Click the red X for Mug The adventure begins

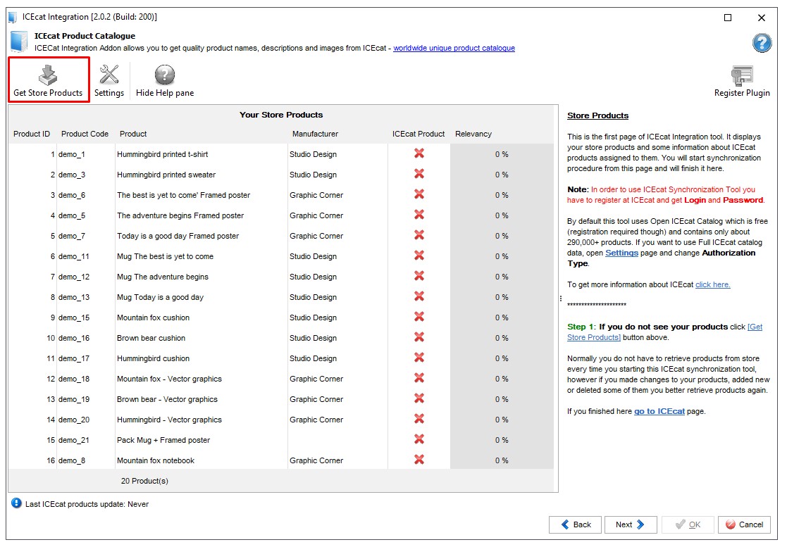click(x=419, y=276)
